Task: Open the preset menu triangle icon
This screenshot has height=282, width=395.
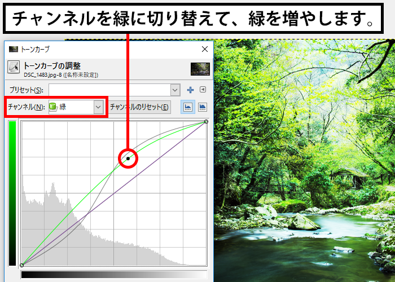Action: (203, 90)
